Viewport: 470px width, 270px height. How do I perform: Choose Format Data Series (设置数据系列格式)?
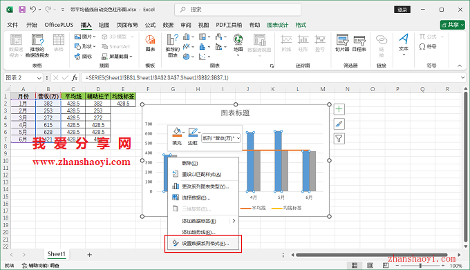pos(203,244)
